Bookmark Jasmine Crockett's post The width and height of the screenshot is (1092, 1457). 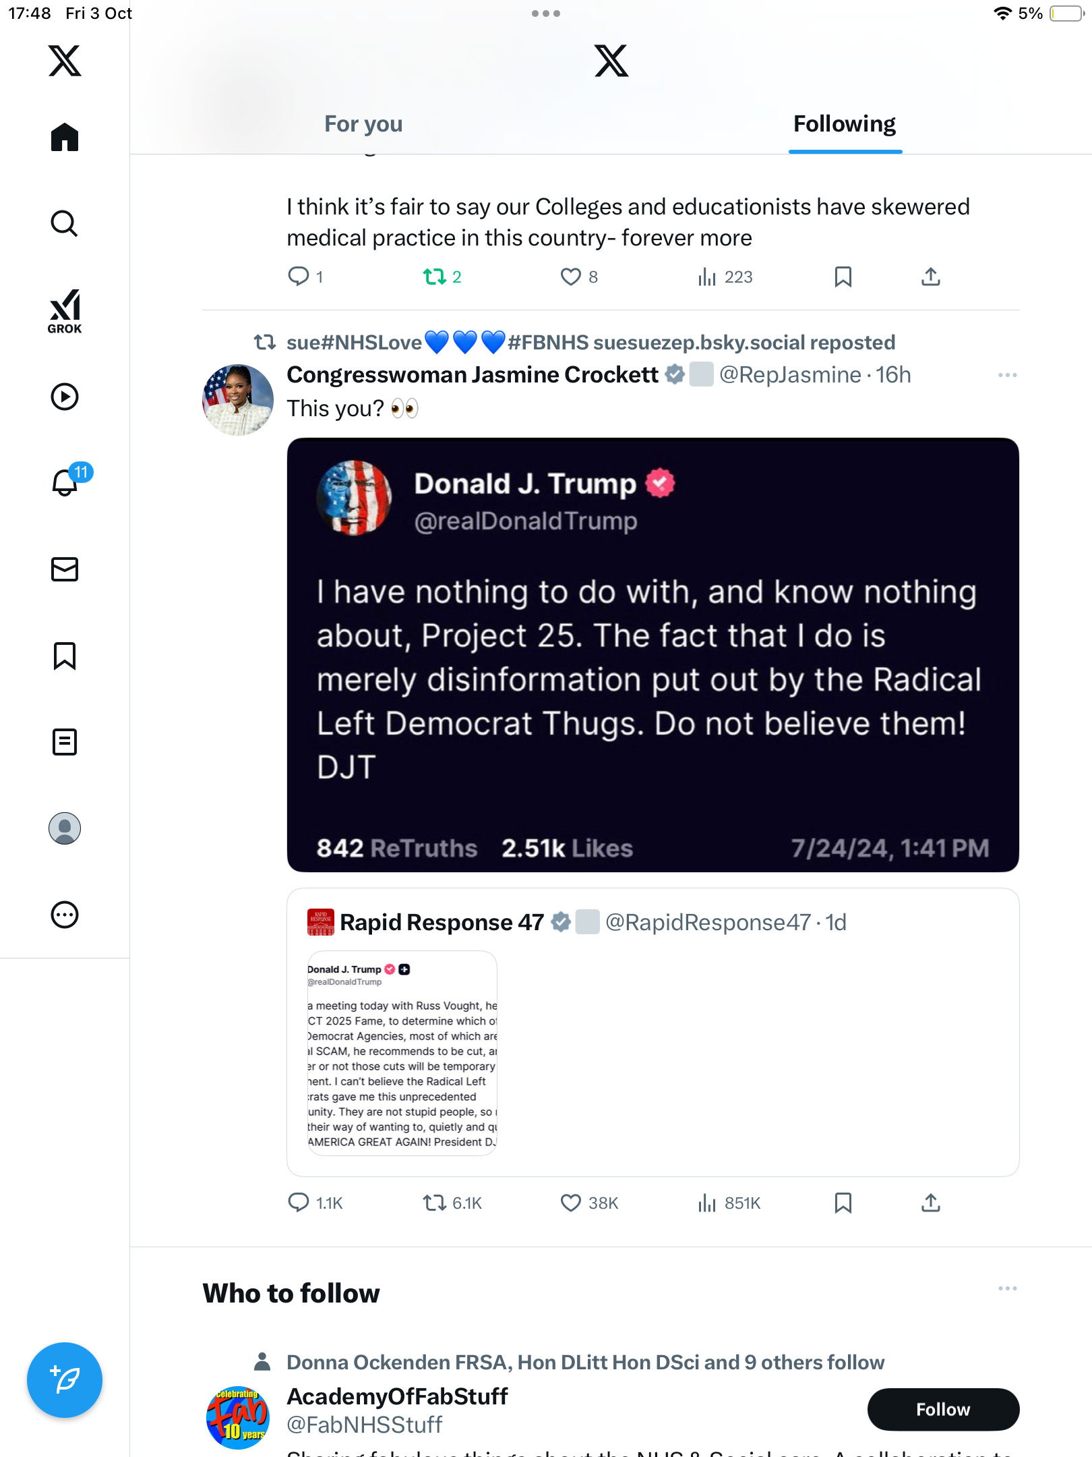tap(843, 1203)
